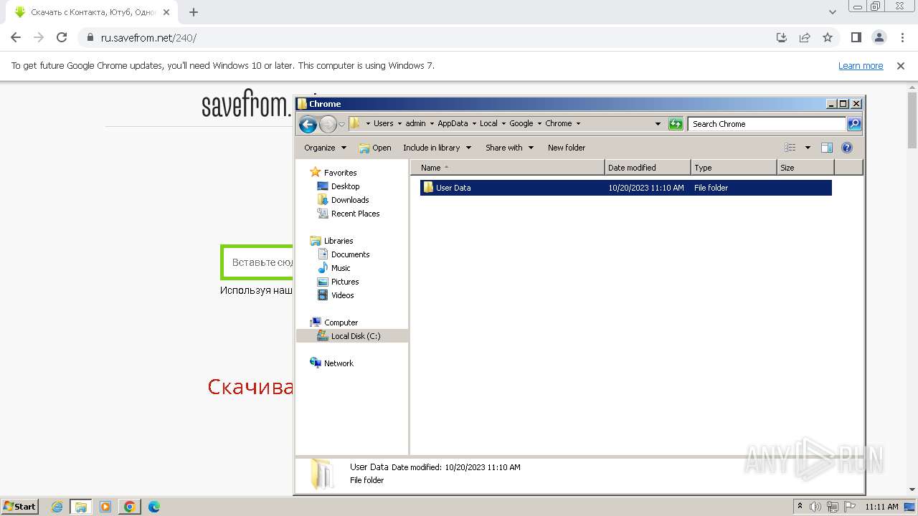The width and height of the screenshot is (918, 516).
Task: Open tab search dropdown in Chrome
Action: (x=832, y=12)
